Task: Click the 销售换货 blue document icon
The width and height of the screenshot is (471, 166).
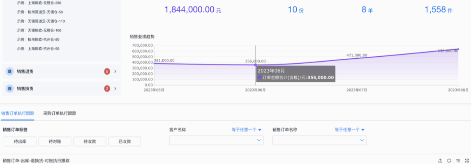Action: (x=10, y=88)
